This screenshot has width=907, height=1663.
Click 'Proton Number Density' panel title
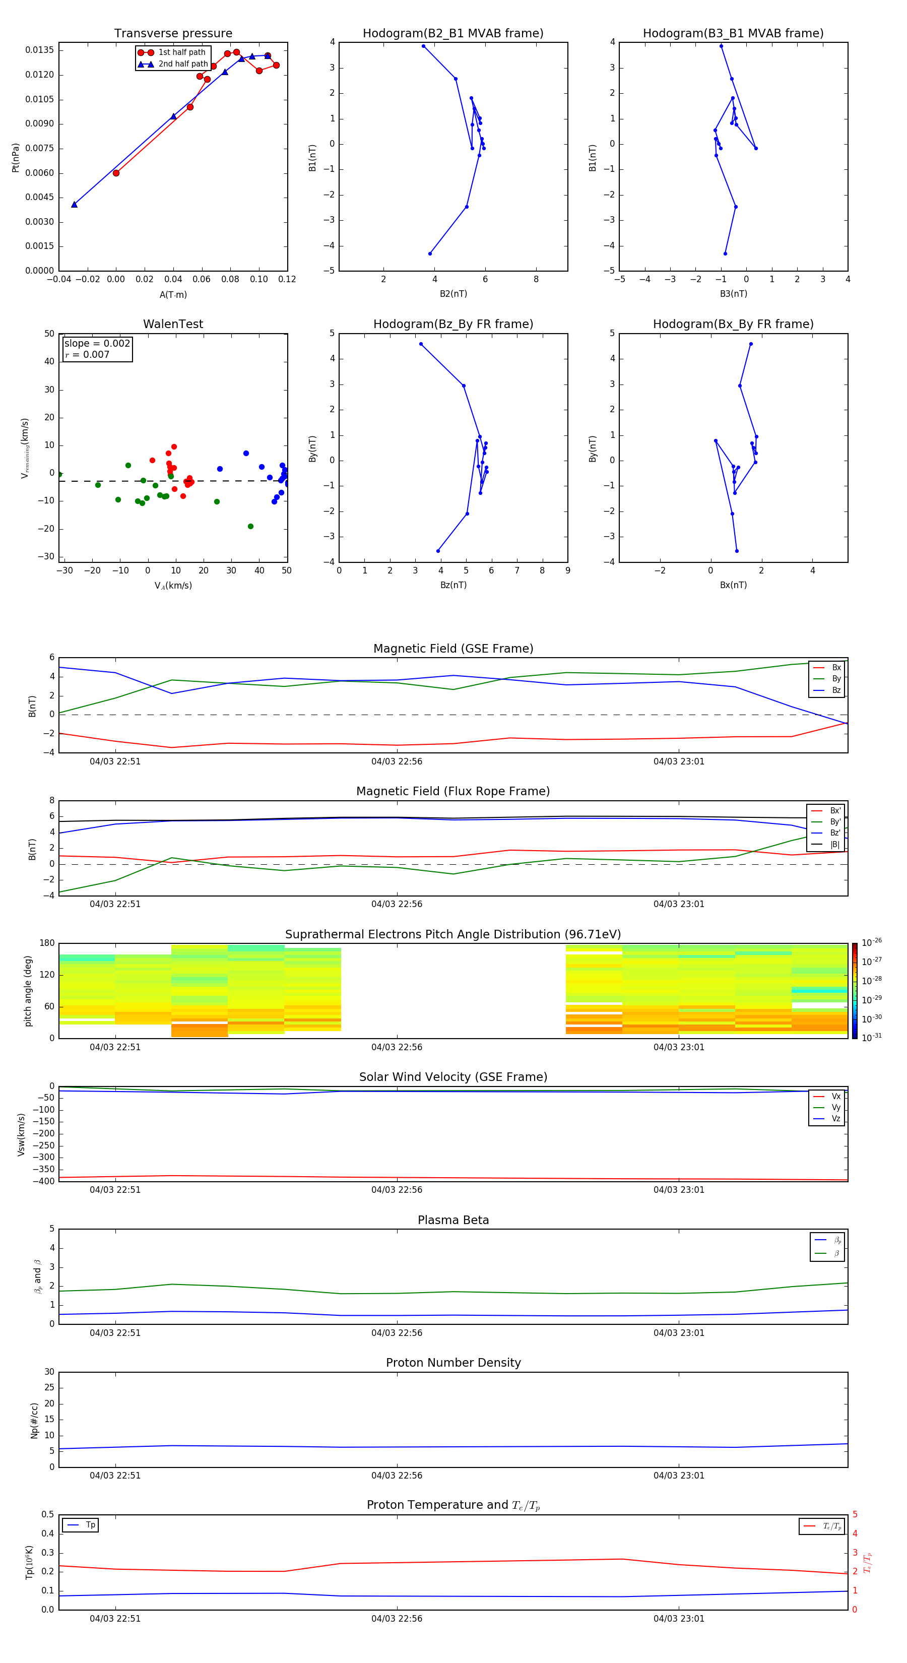point(453,1362)
